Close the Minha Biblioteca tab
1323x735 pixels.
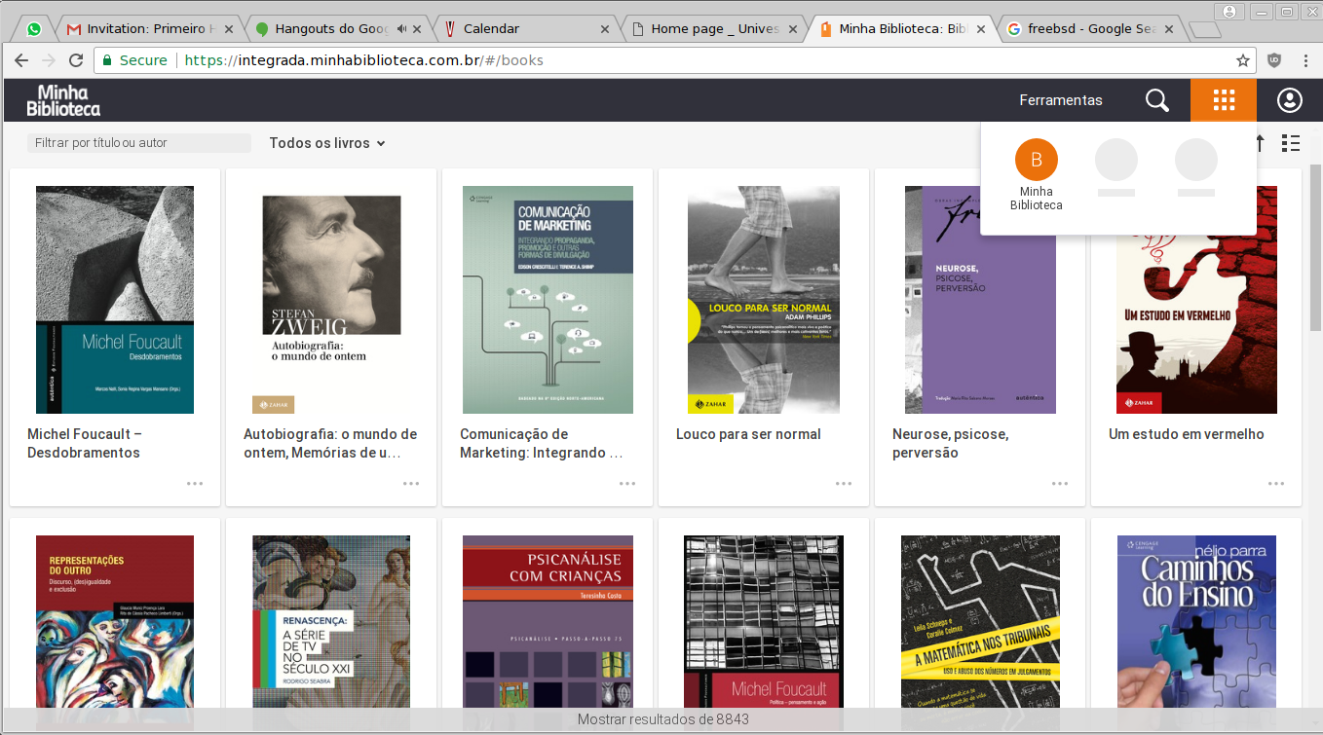tap(982, 29)
